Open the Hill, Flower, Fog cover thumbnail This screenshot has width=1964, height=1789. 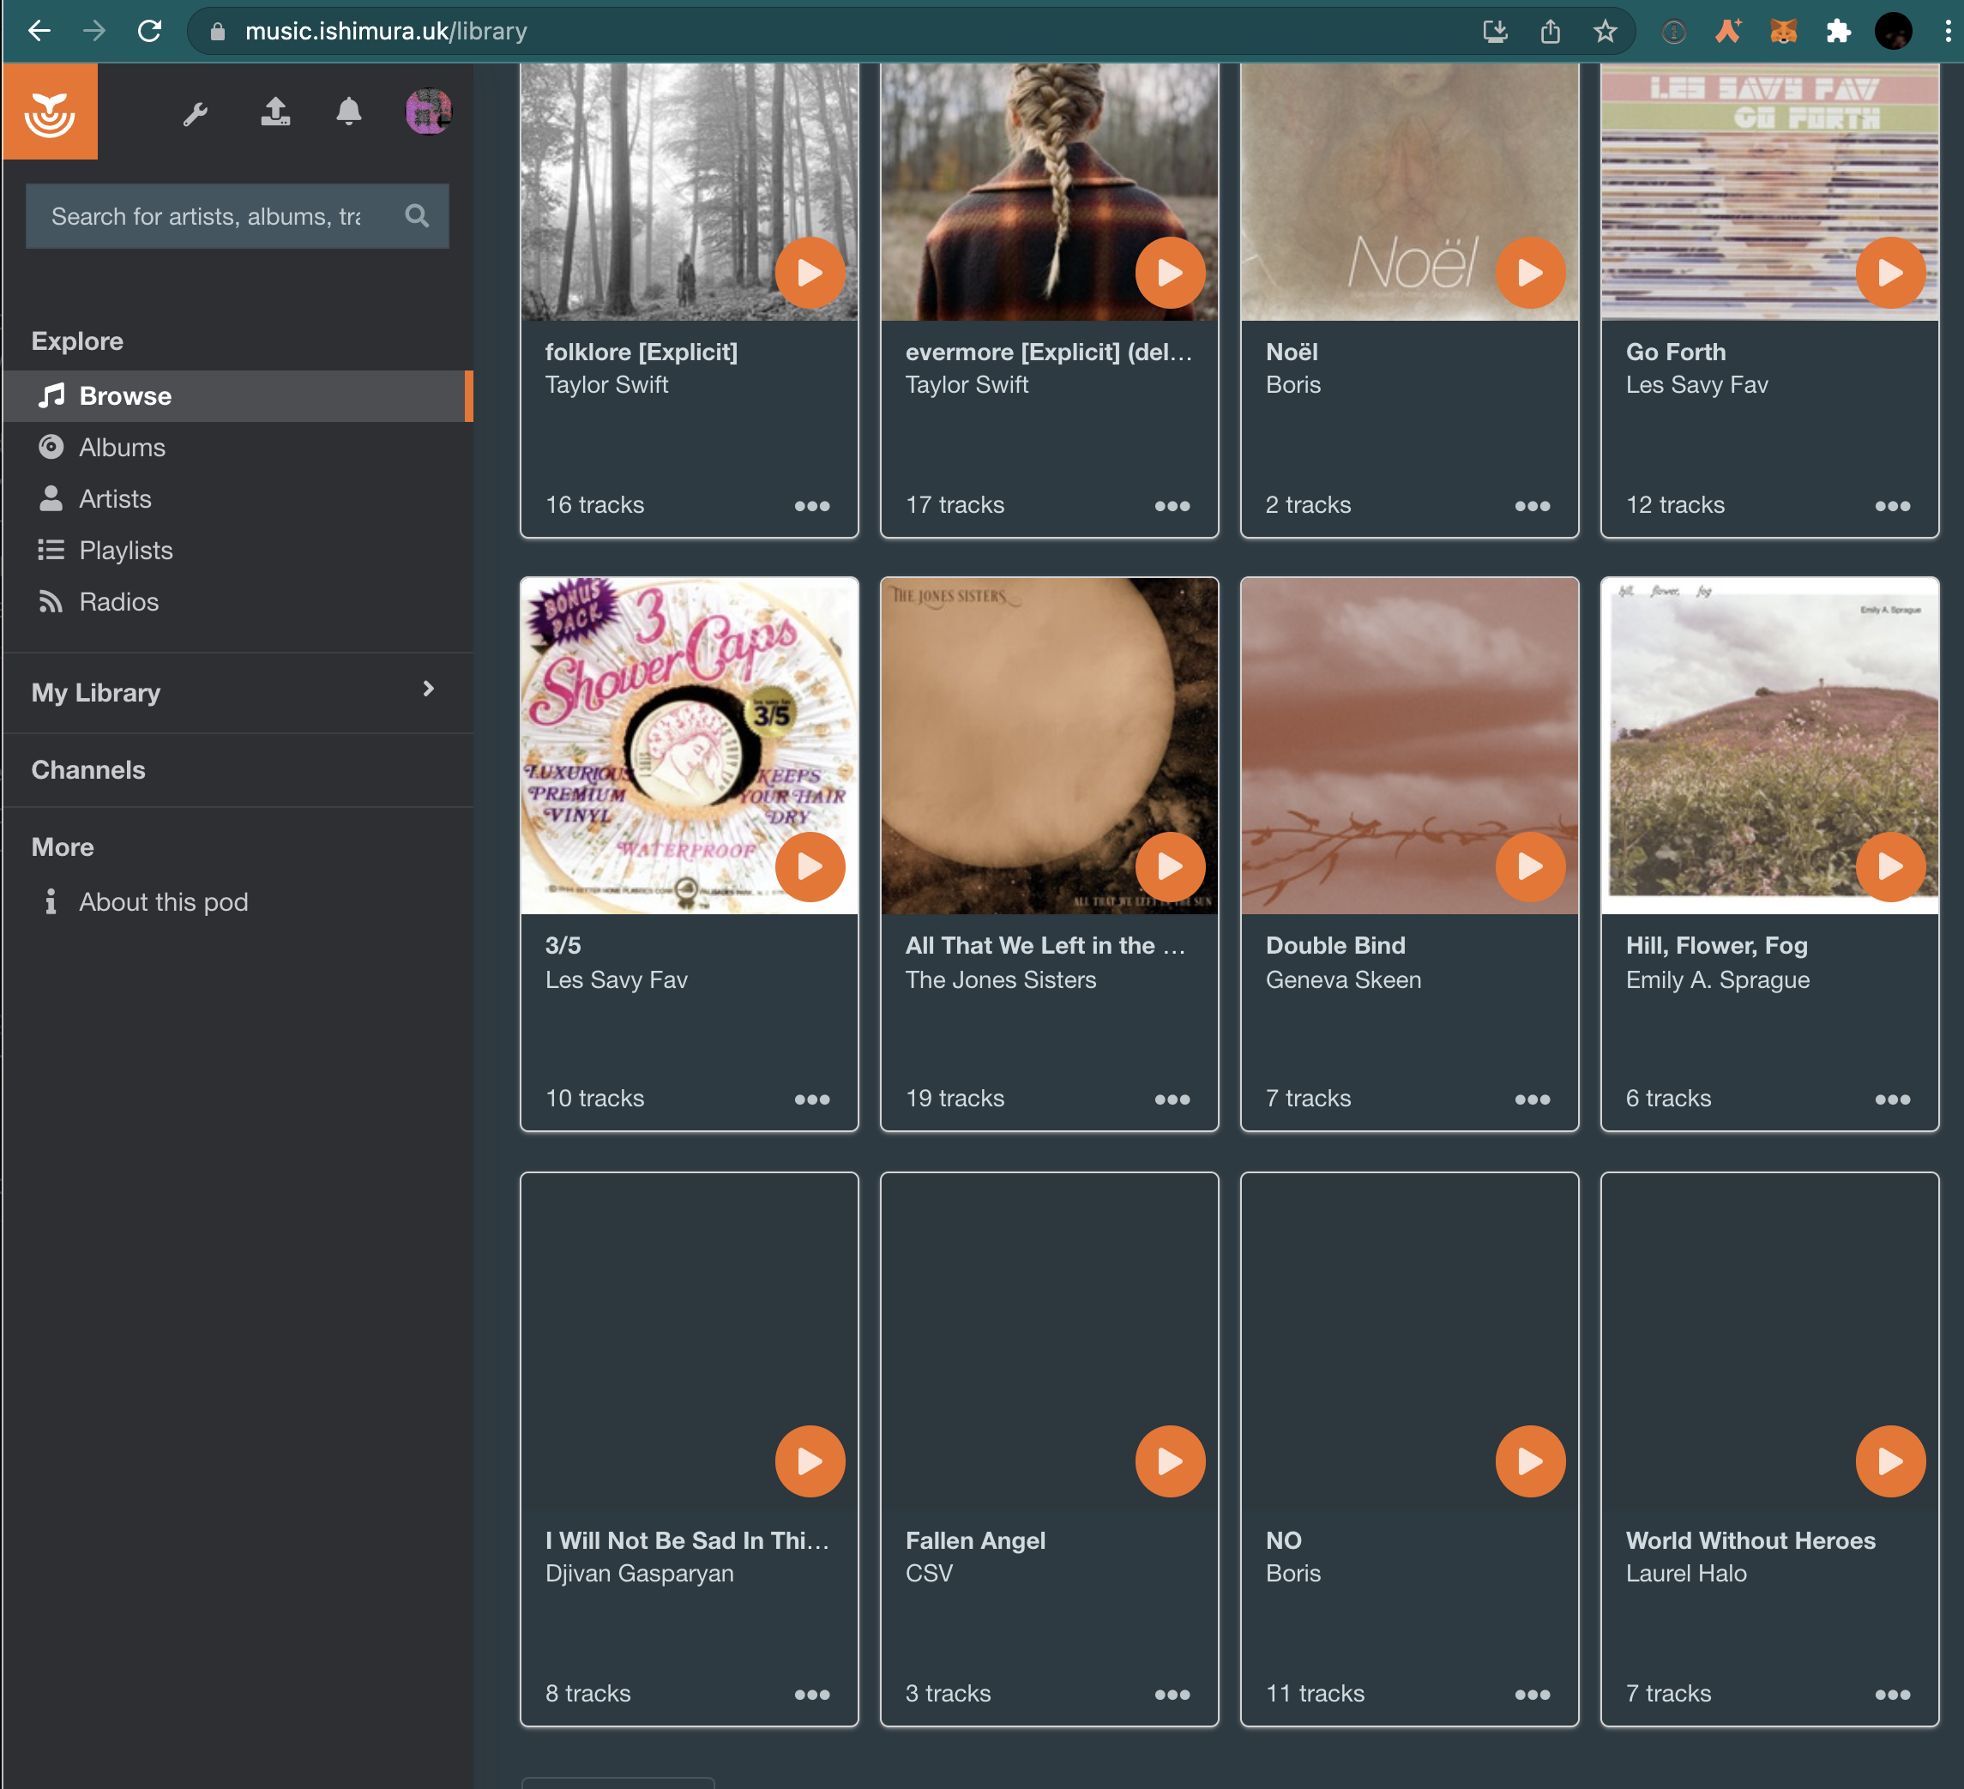coord(1769,745)
